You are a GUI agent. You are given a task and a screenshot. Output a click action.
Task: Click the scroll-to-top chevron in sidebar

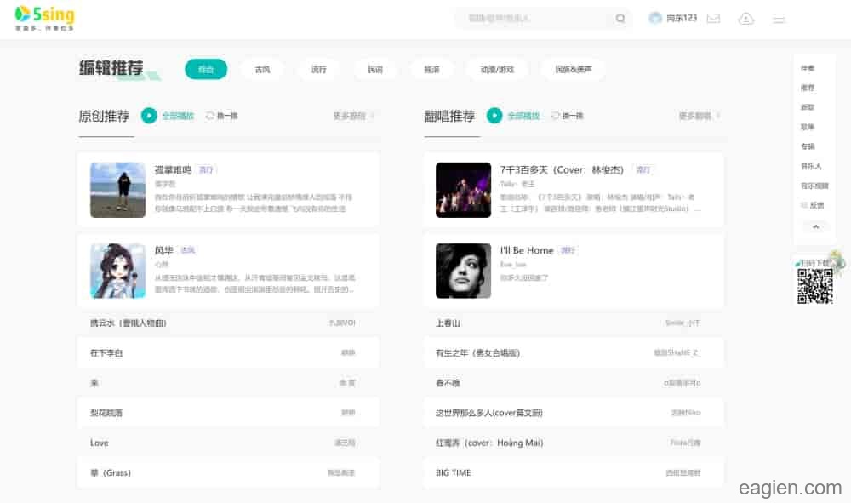point(816,227)
